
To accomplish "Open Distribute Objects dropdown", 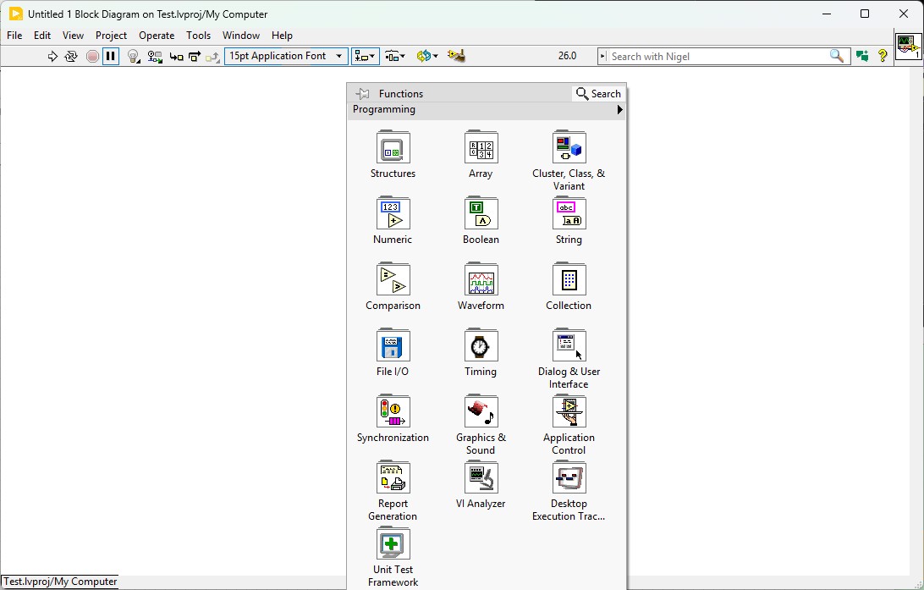I will [x=395, y=56].
